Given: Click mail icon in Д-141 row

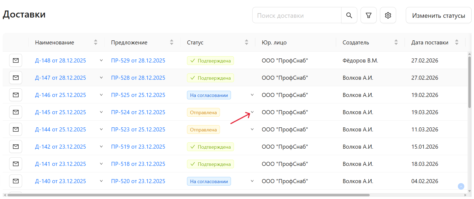Looking at the screenshot, I should (x=16, y=164).
